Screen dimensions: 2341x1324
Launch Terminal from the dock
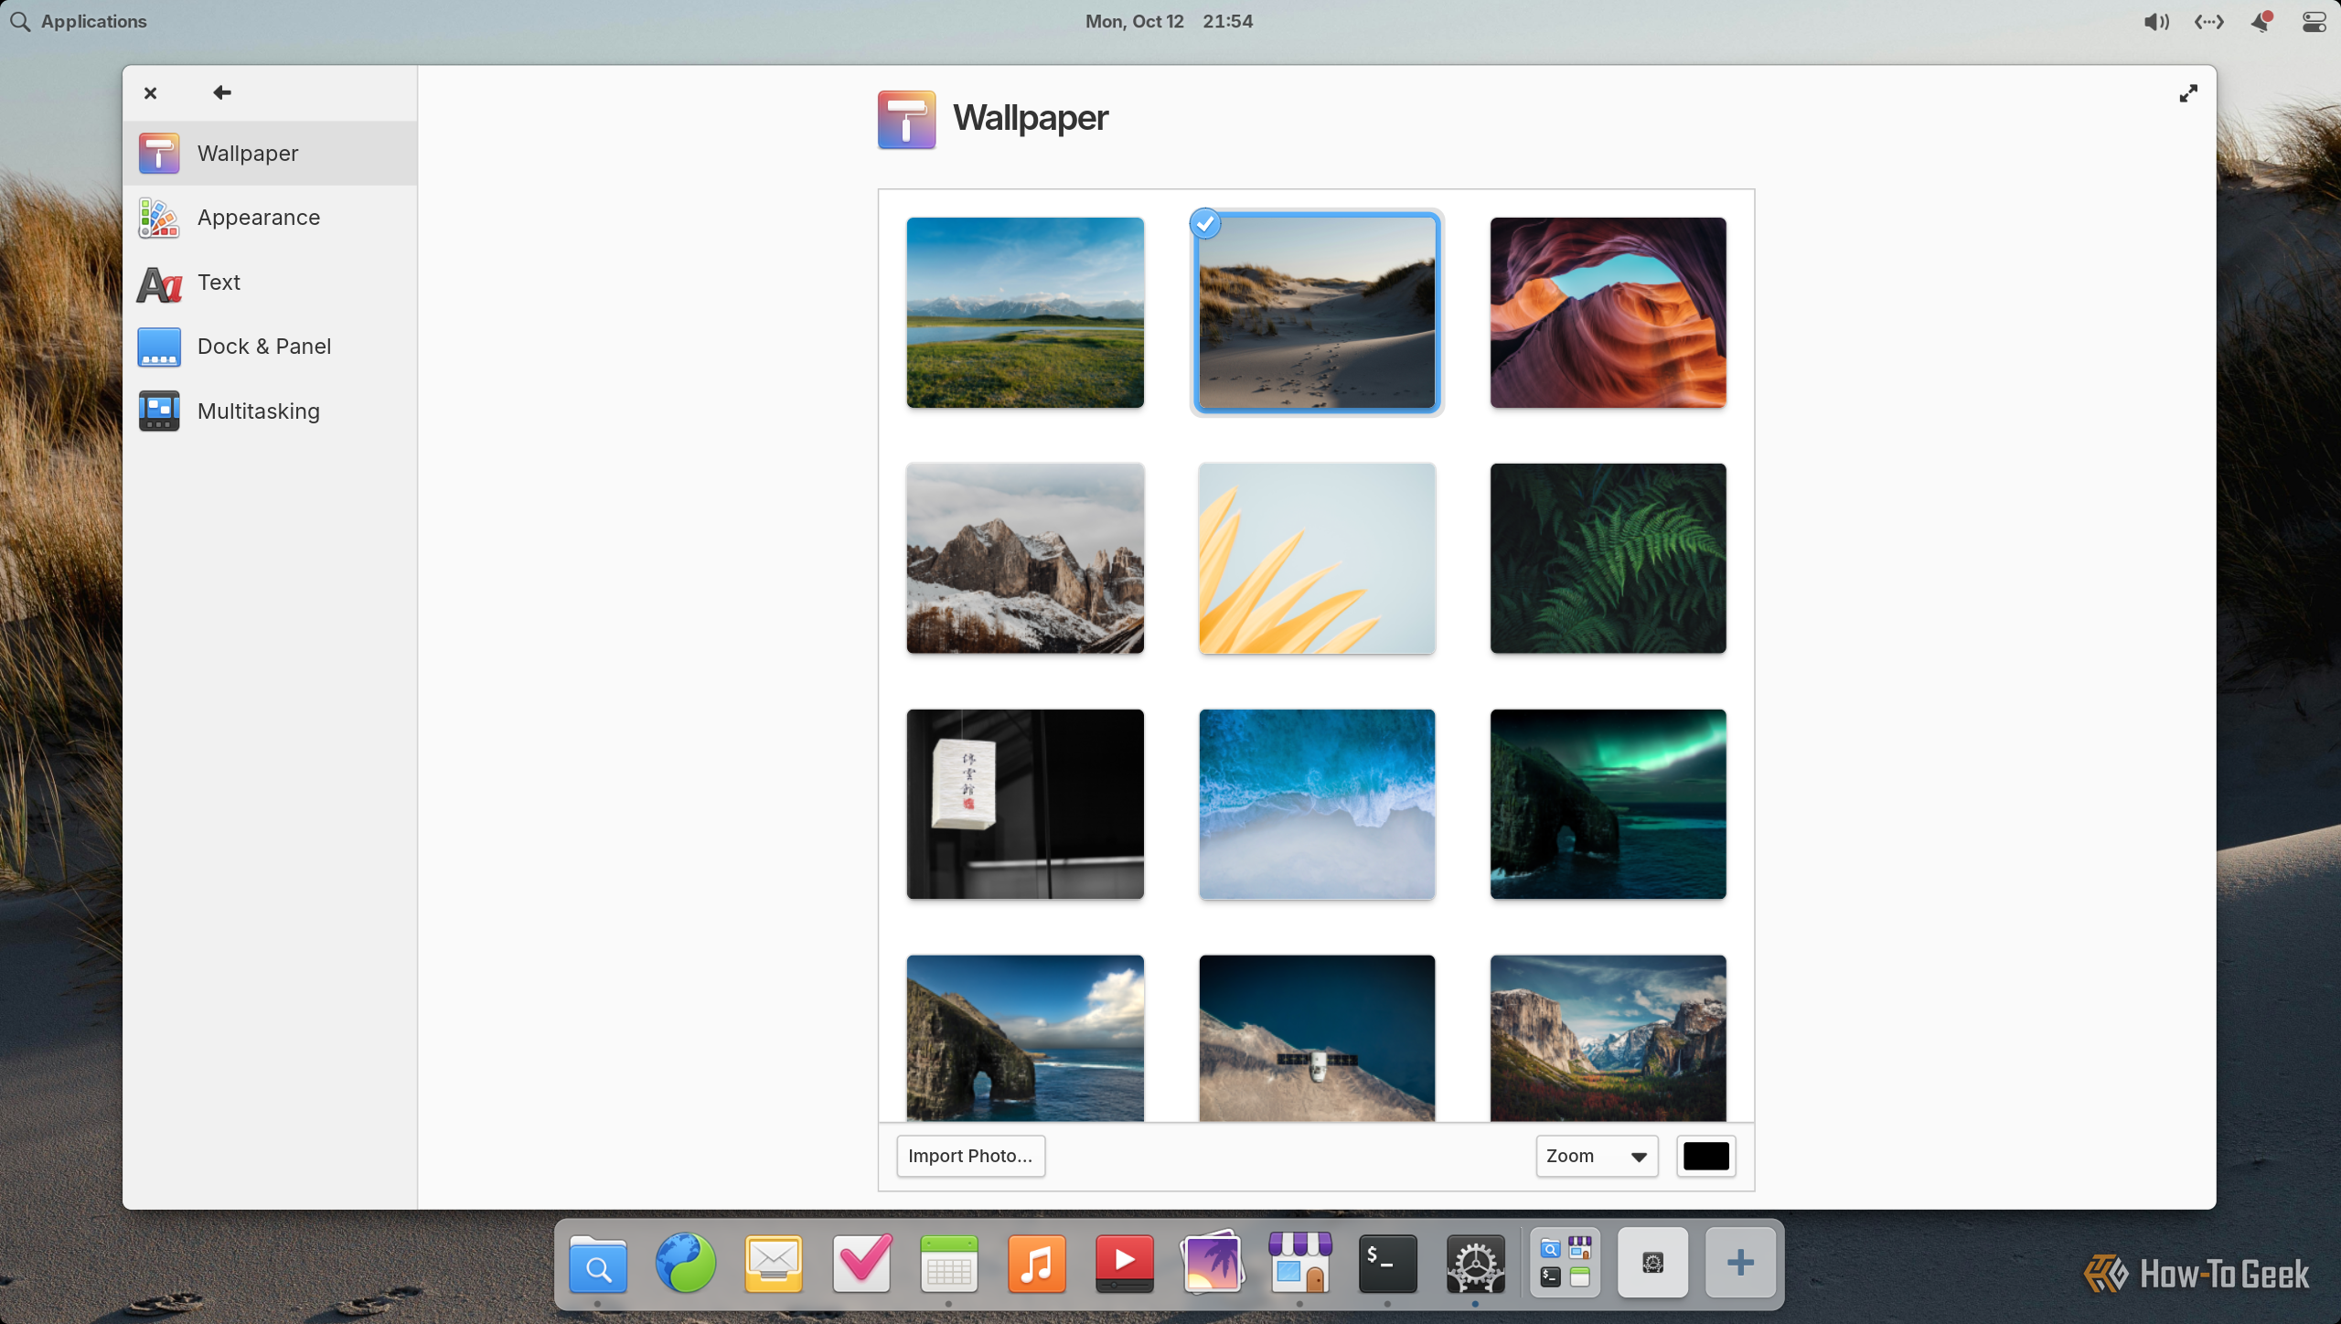[x=1388, y=1264]
